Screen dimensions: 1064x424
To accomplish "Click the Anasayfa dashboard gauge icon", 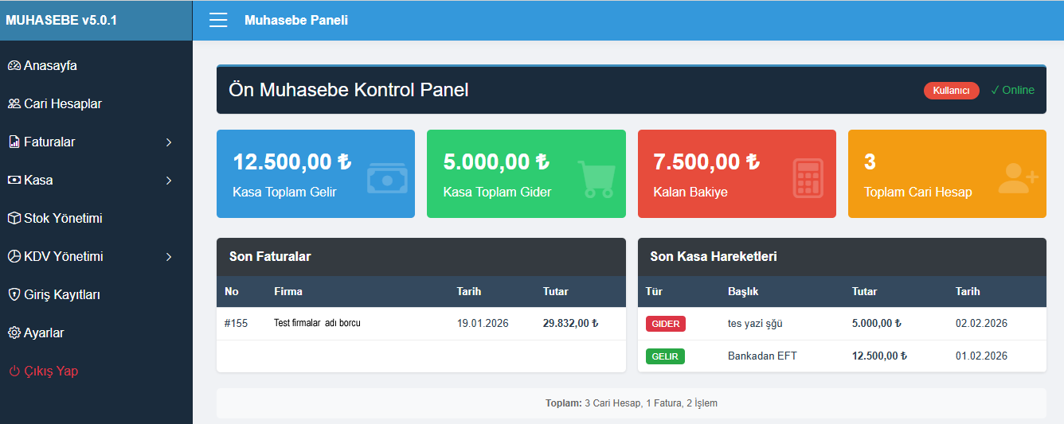I will [14, 66].
